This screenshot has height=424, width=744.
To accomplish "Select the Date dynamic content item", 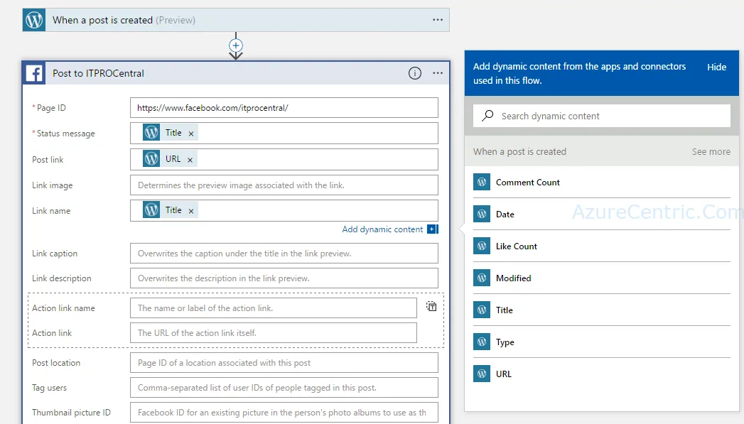I will (602, 214).
